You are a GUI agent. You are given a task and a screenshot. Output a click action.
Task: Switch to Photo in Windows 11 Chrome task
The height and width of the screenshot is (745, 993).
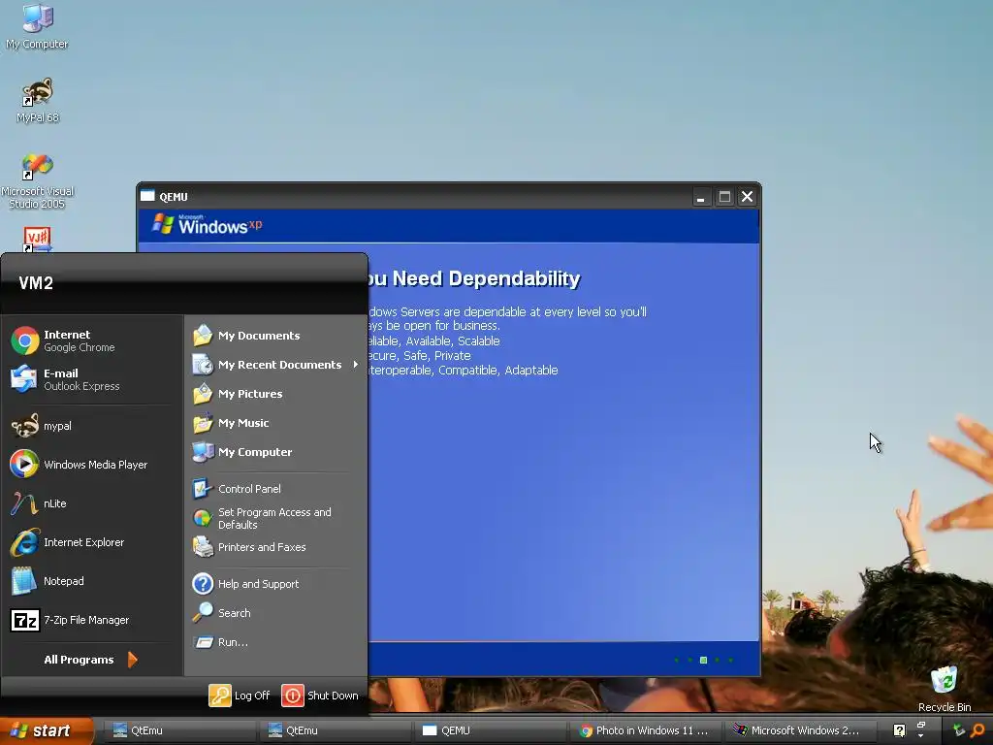645,730
